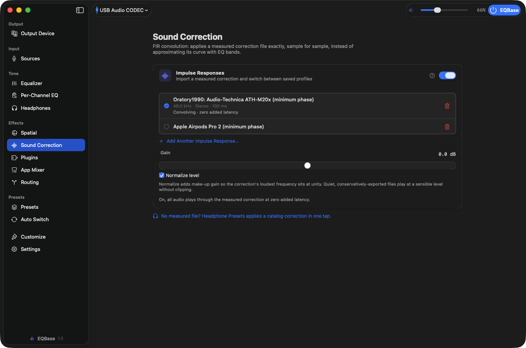
Task: Open Customize label in sidebar
Action: (x=33, y=237)
